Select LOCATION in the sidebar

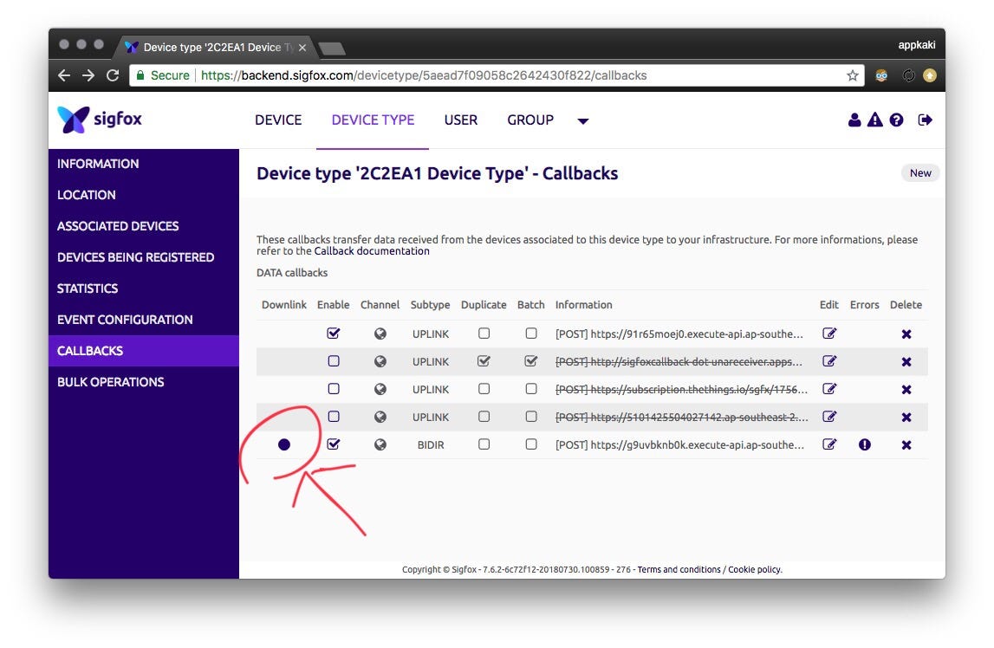tap(144, 194)
